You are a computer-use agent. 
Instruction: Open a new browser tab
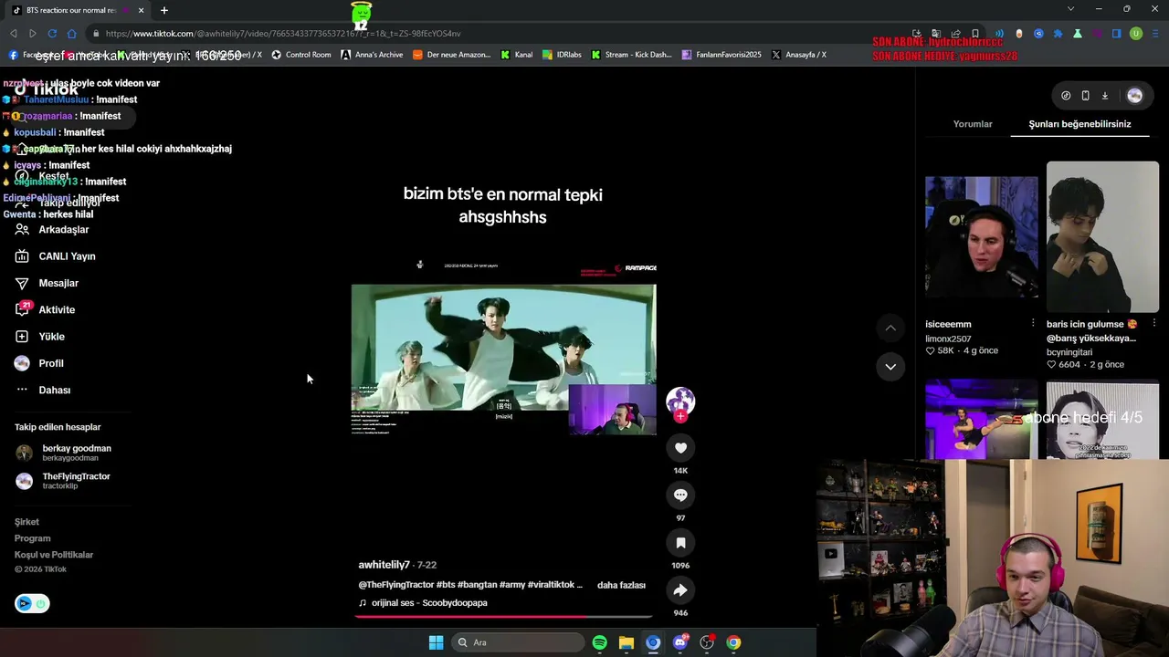pyautogui.click(x=164, y=10)
